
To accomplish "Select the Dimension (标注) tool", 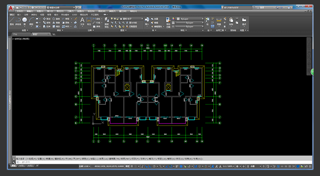I will (89, 22).
